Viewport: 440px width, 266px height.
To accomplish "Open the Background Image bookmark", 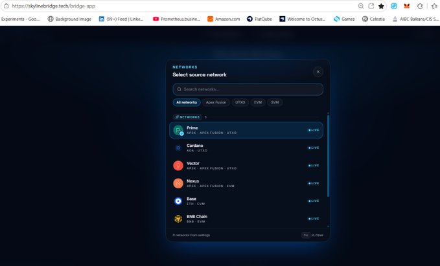I will [69, 19].
